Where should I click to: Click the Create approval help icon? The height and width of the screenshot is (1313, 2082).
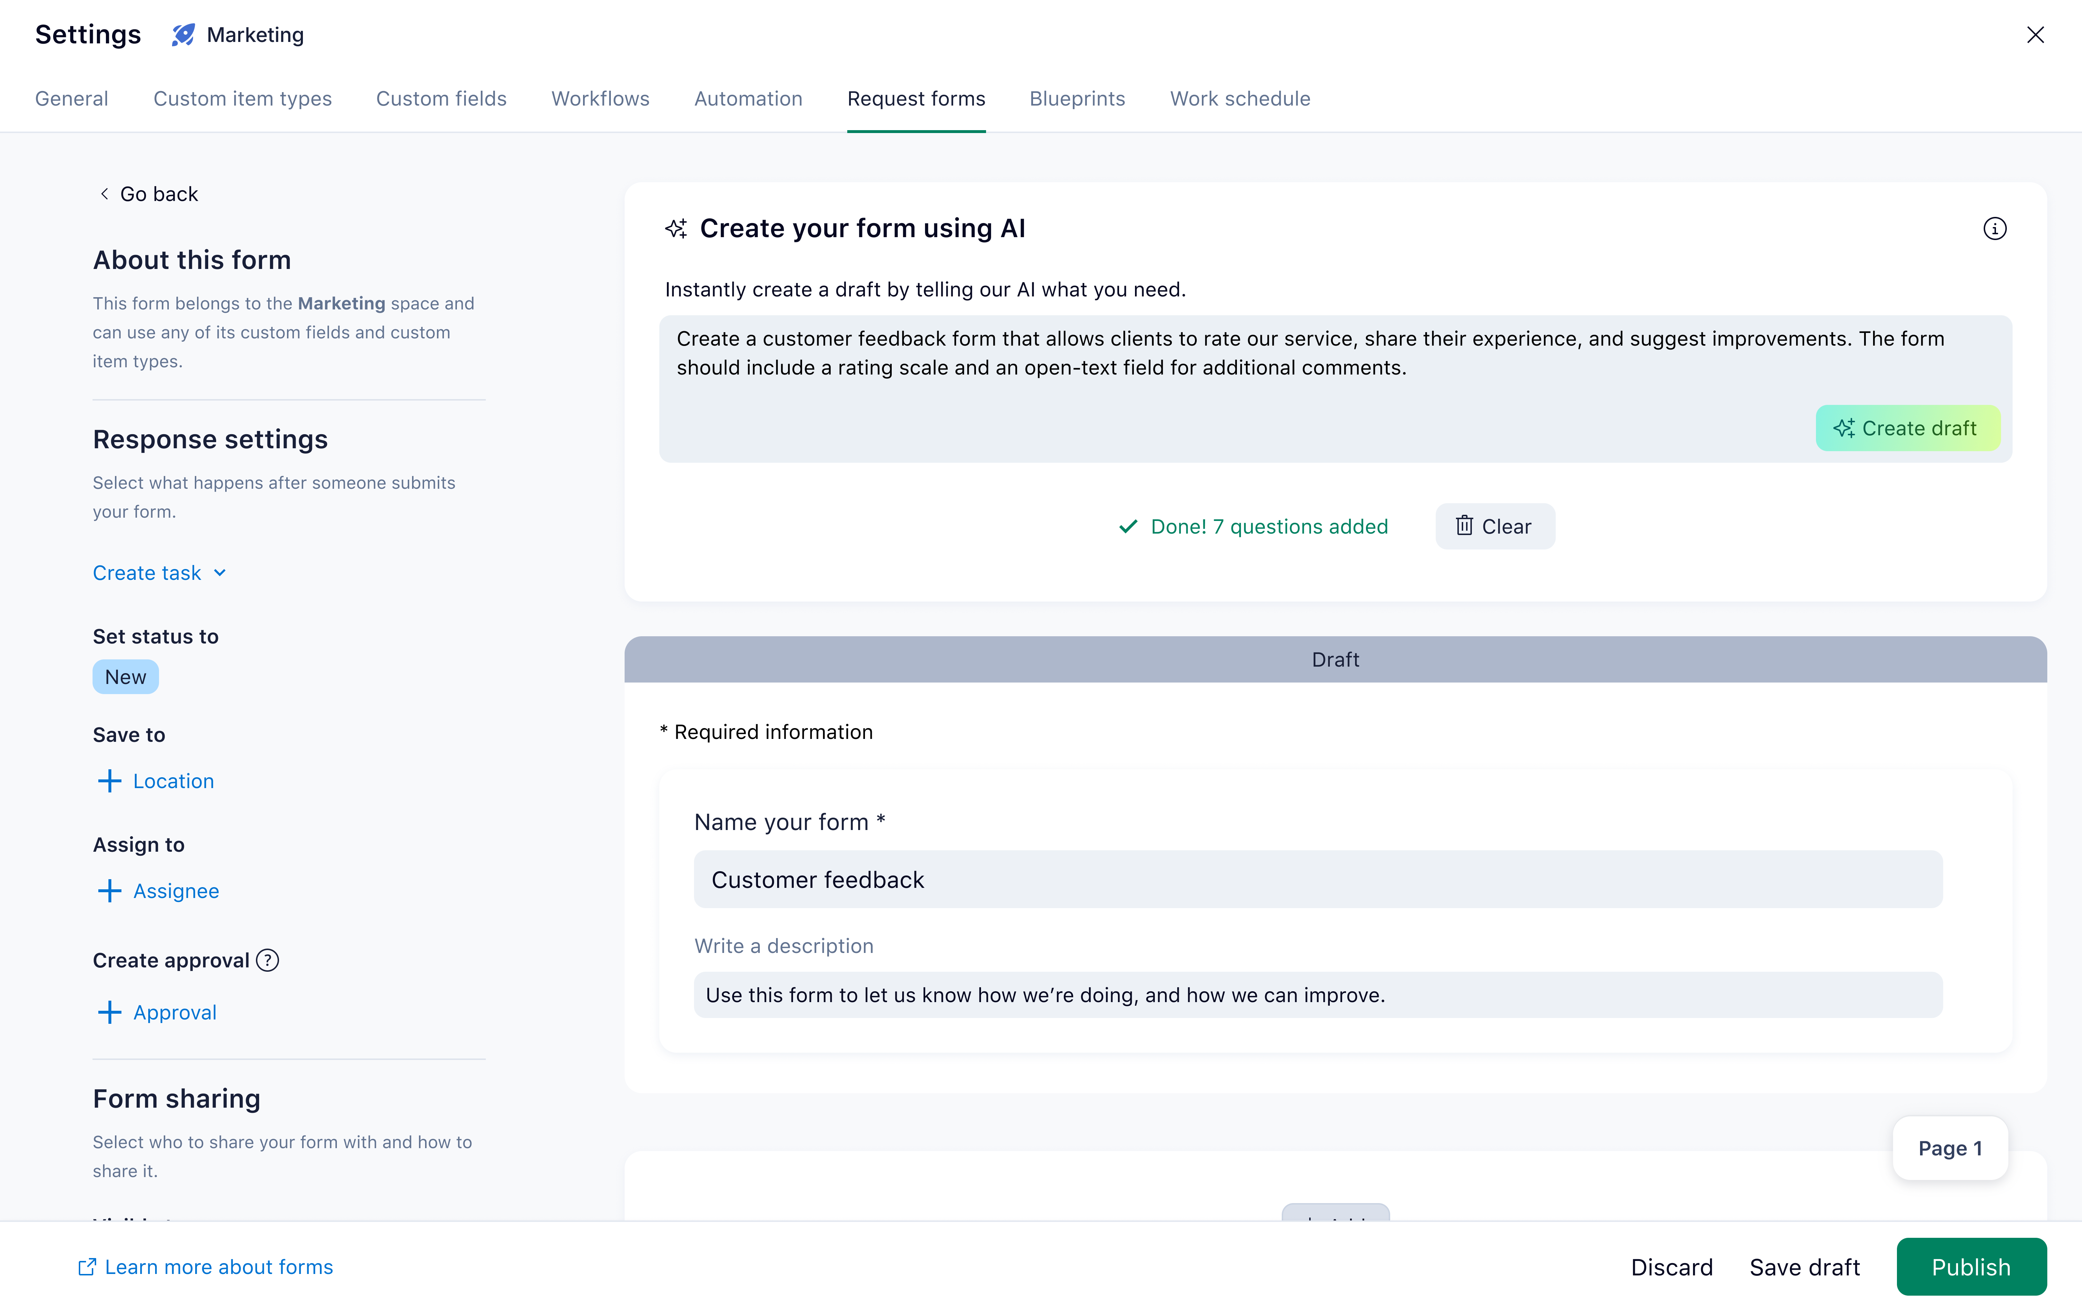coord(268,960)
